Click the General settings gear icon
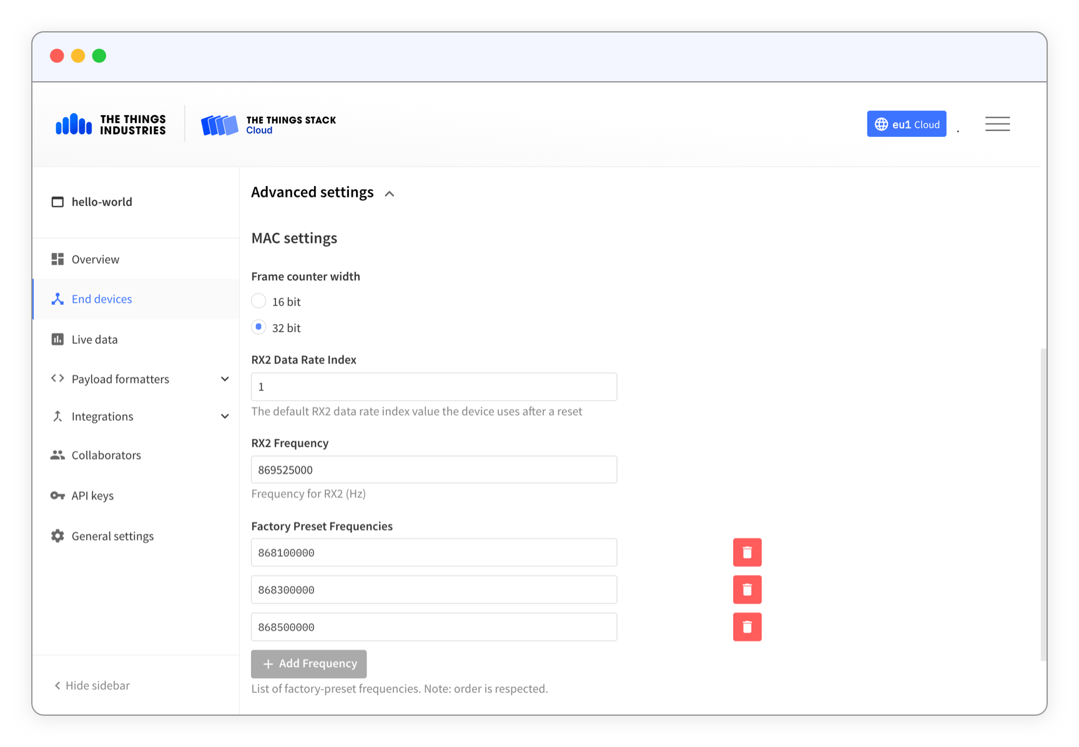 click(x=57, y=536)
